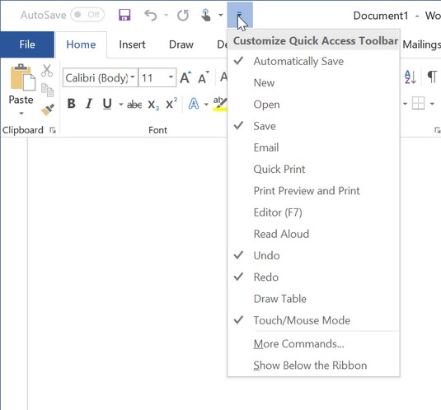The image size is (441, 410).
Task: Enable the Draw Table option
Action: [313, 299]
